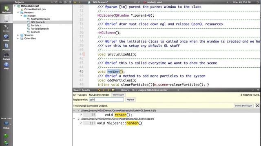Open Particle.h in project tree

(36, 26)
